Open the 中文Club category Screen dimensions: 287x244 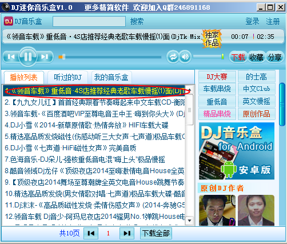(257, 89)
